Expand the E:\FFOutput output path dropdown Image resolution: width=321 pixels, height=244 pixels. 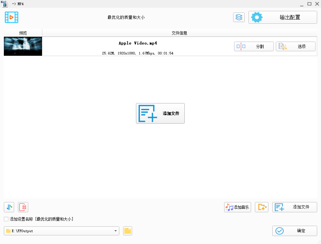click(115, 231)
